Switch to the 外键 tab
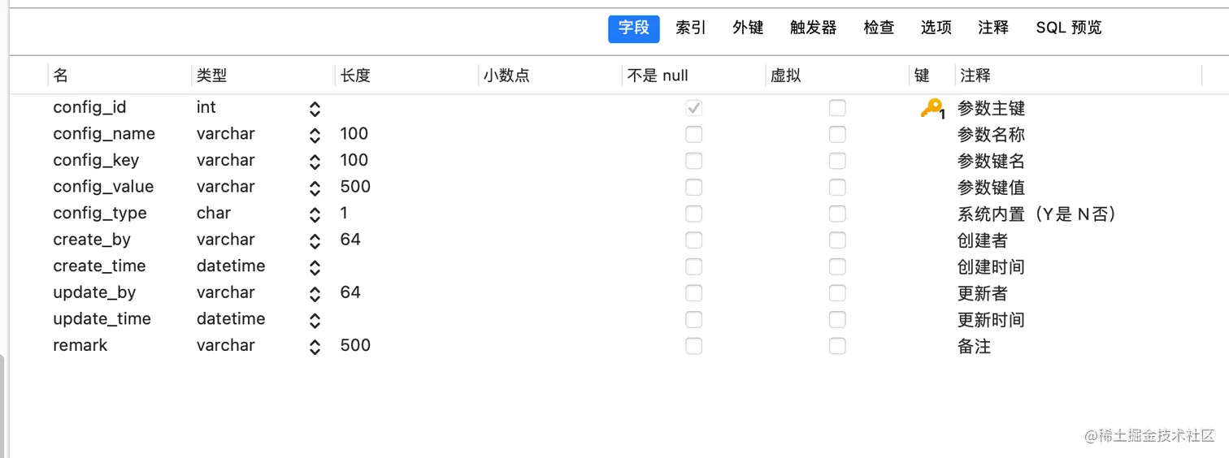This screenshot has height=458, width=1229. pos(748,28)
